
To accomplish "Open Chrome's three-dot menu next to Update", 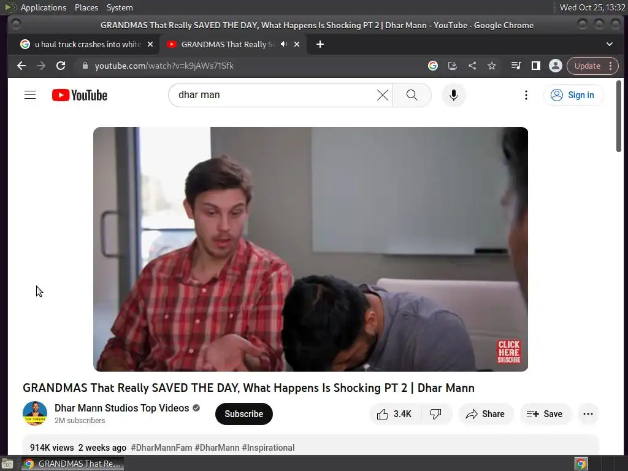I will [610, 66].
